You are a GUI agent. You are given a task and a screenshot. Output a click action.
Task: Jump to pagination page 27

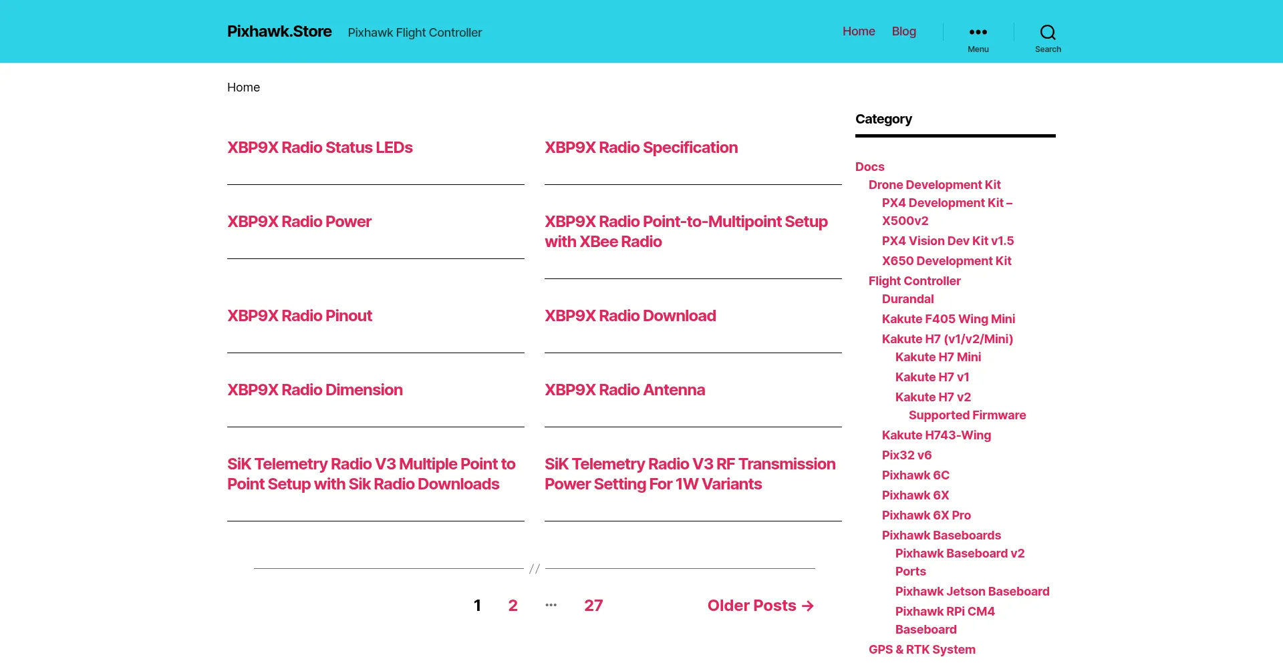(593, 606)
